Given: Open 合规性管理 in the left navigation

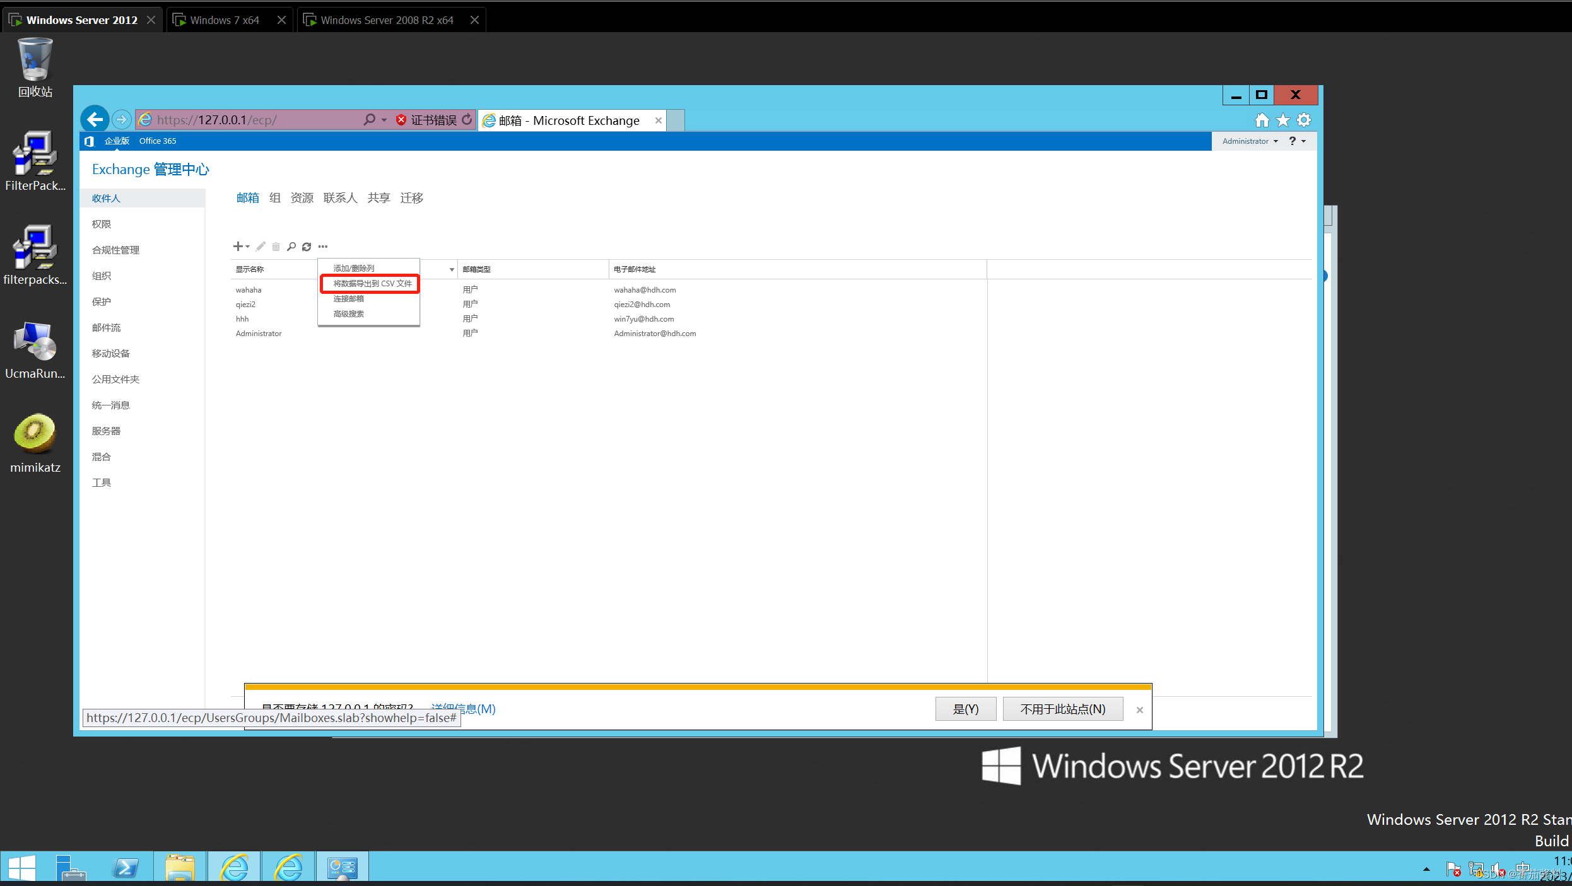Looking at the screenshot, I should coord(116,250).
